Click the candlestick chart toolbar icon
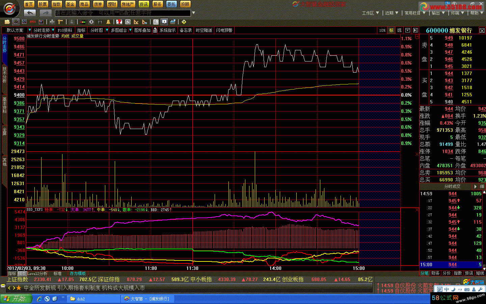The height and width of the screenshot is (304, 486). [x=24, y=22]
